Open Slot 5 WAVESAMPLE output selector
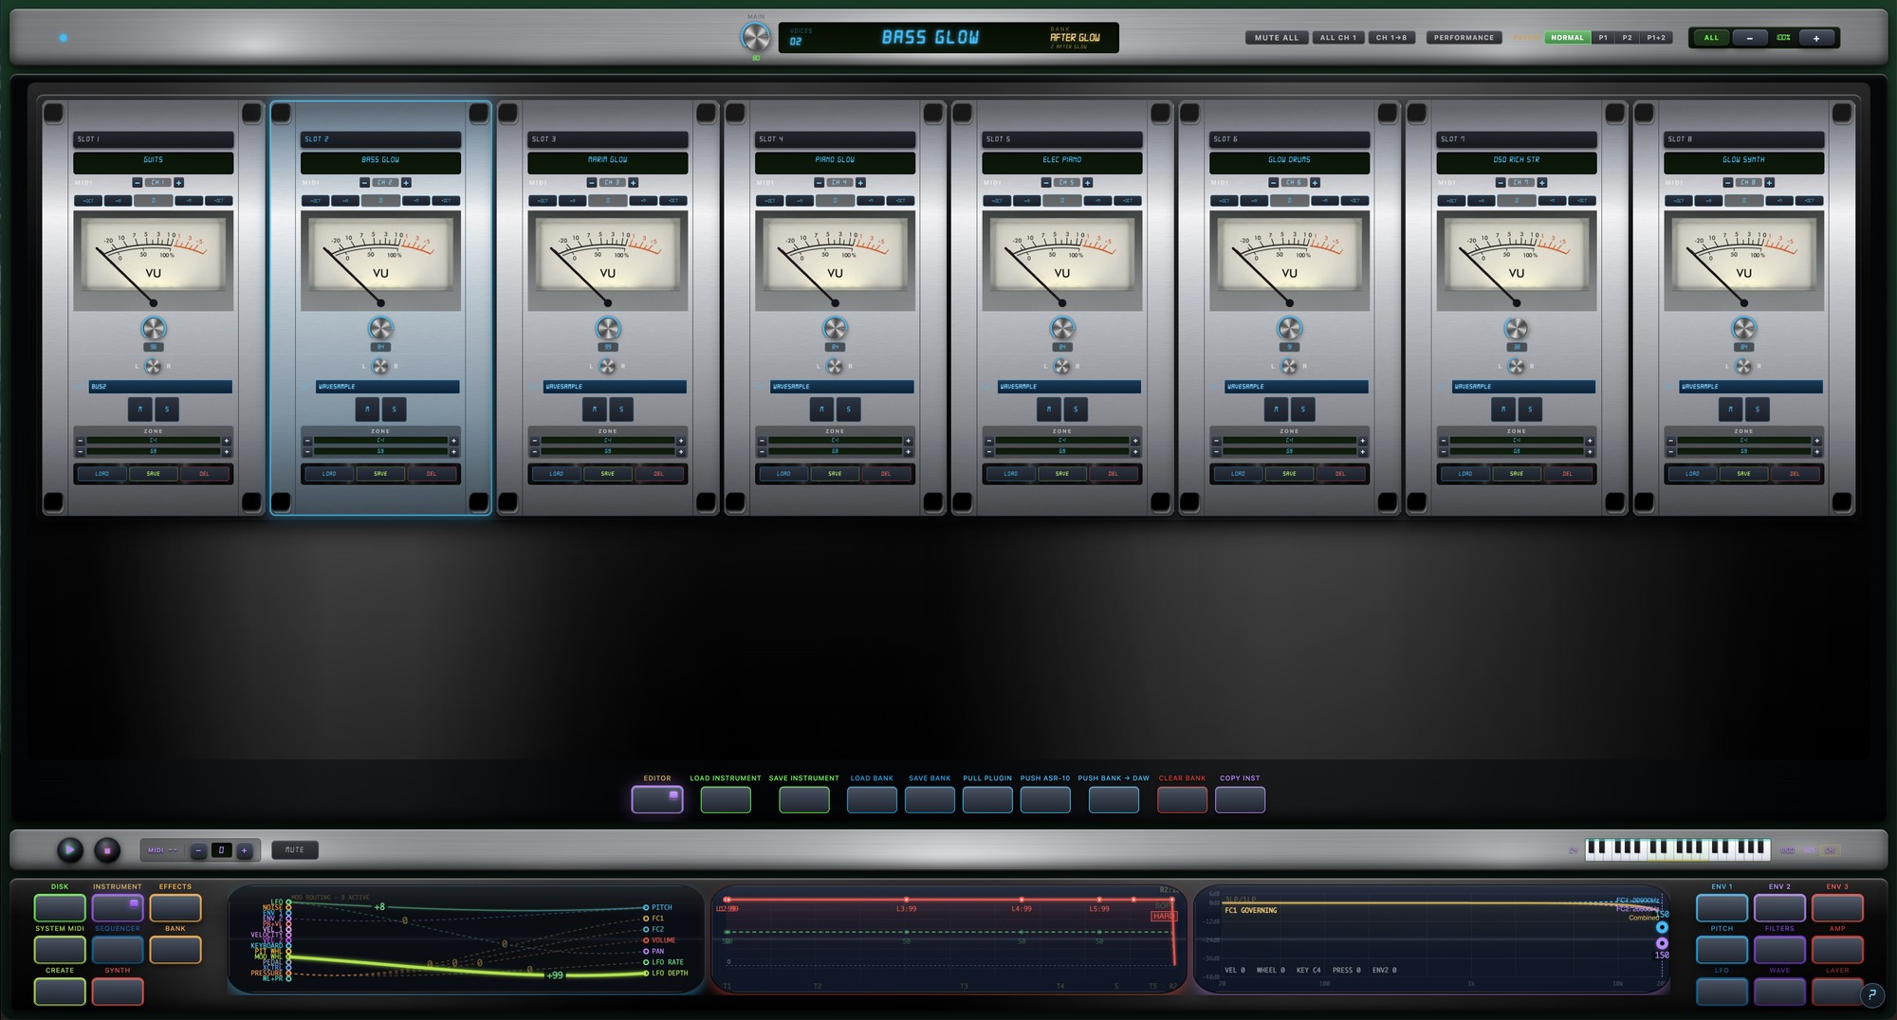The height and width of the screenshot is (1020, 1897). (1069, 387)
